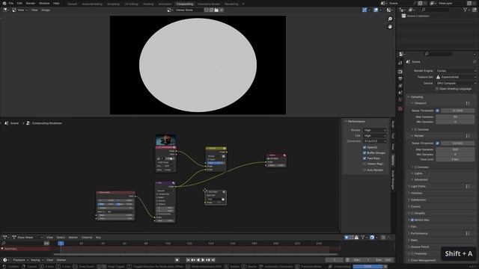Toggle the OpenCL checkbox in Performance panel
Image resolution: width=479 pixels, height=269 pixels.
click(x=364, y=147)
